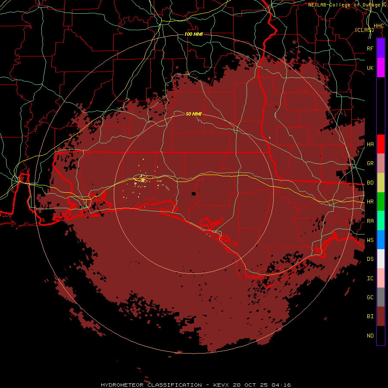Click the UK legend label
Screen dimensions: 388x388
(370, 68)
